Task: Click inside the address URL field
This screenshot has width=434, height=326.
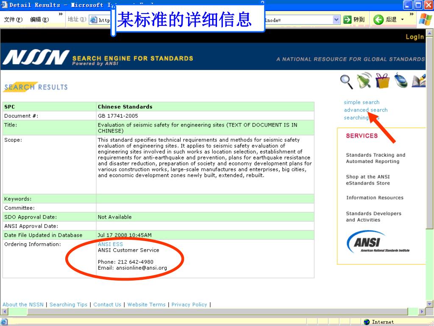Action: (x=214, y=20)
